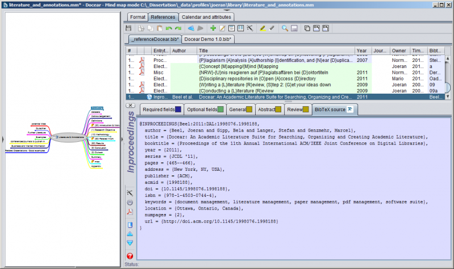Viewport: 454px width, 269px height.
Task: Open the Review tab in the entry editor
Action: pos(298,110)
